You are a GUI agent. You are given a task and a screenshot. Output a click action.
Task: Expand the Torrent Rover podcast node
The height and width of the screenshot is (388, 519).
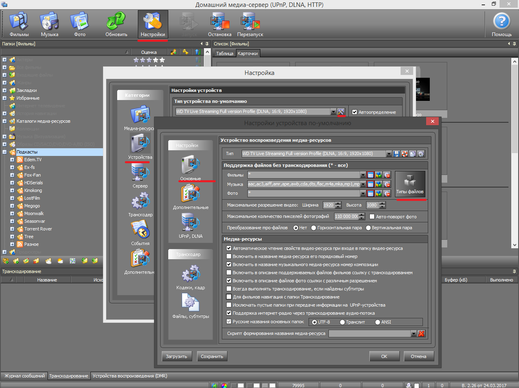coord(12,229)
